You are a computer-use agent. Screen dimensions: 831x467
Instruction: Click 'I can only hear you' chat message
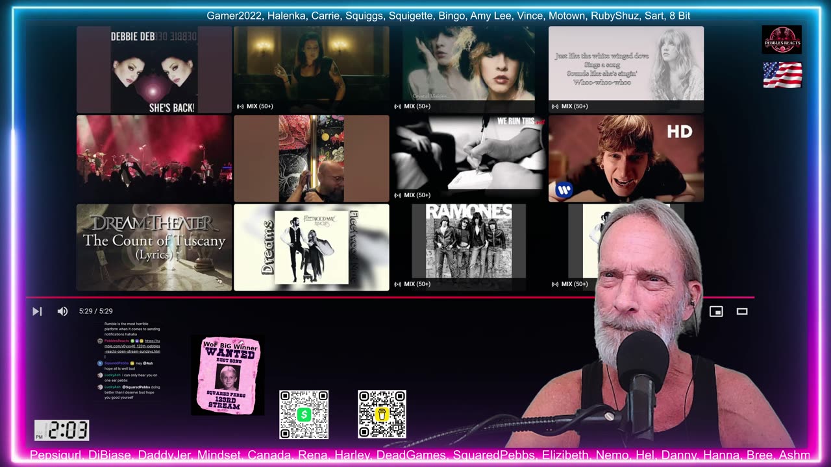[130, 377]
